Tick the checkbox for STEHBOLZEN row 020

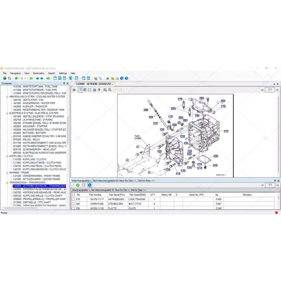click(73, 204)
